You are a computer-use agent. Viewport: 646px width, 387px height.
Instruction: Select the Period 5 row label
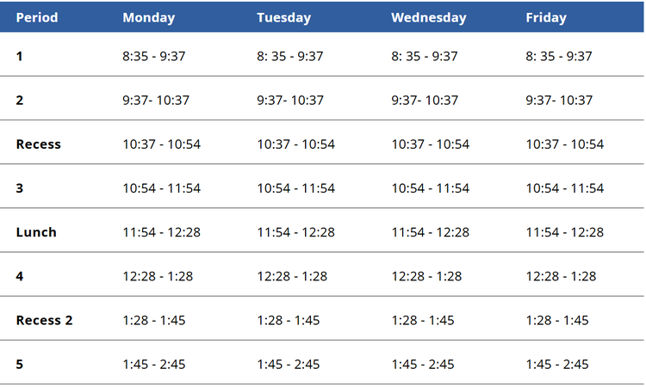point(20,364)
